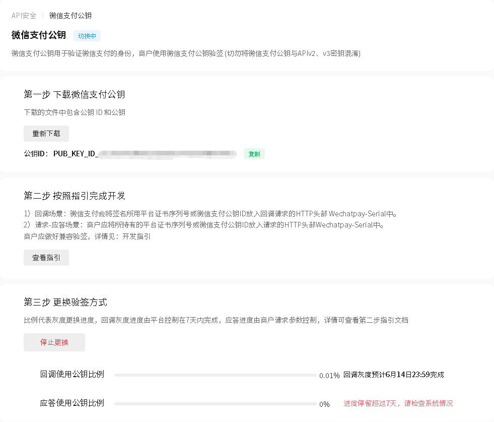Image resolution: width=494 pixels, height=422 pixels.
Task: Click the 应答使用公钥比例 label
Action: click(72, 403)
